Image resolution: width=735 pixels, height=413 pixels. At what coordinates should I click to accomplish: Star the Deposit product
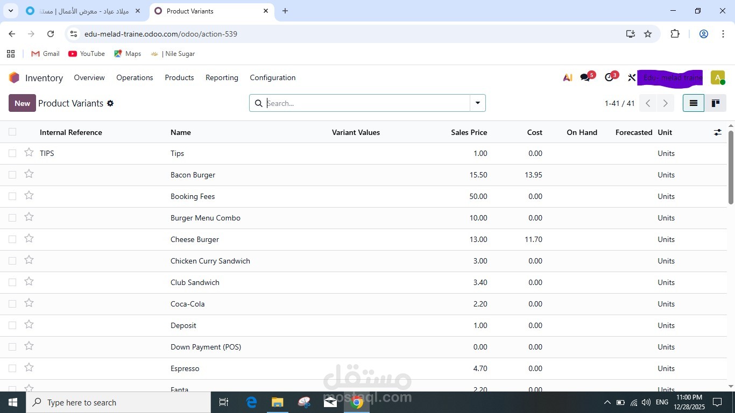29,325
